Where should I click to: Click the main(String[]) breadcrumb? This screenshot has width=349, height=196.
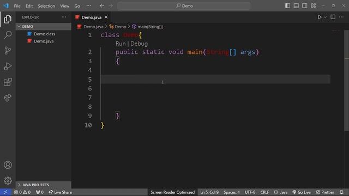pyautogui.click(x=151, y=27)
